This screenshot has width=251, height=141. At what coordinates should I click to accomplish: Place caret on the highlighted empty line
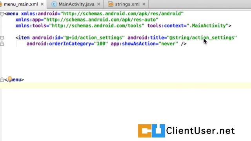[125, 85]
